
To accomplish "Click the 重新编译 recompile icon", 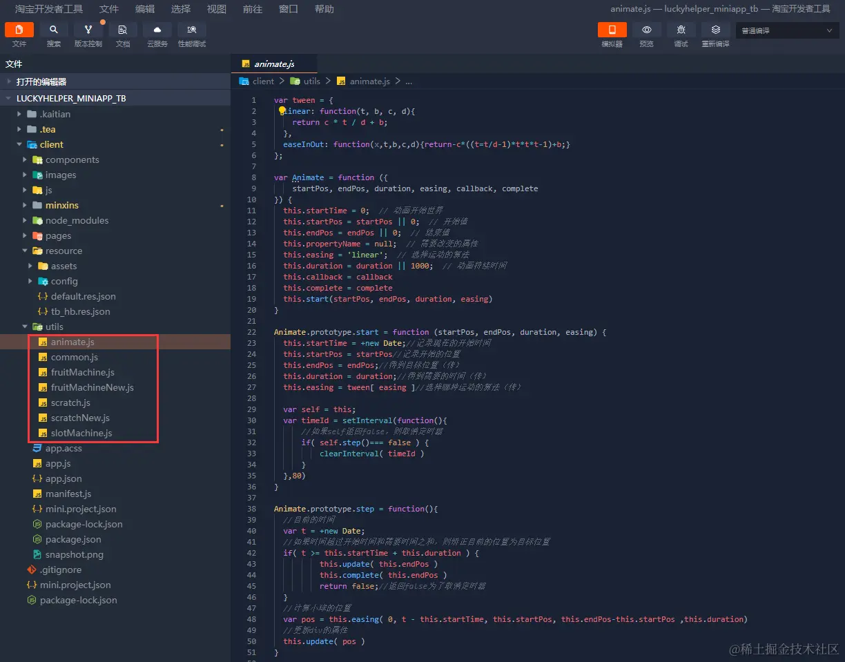I will 715,30.
